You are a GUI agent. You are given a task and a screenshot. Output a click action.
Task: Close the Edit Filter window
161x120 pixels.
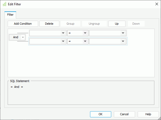[x=156, y=4]
